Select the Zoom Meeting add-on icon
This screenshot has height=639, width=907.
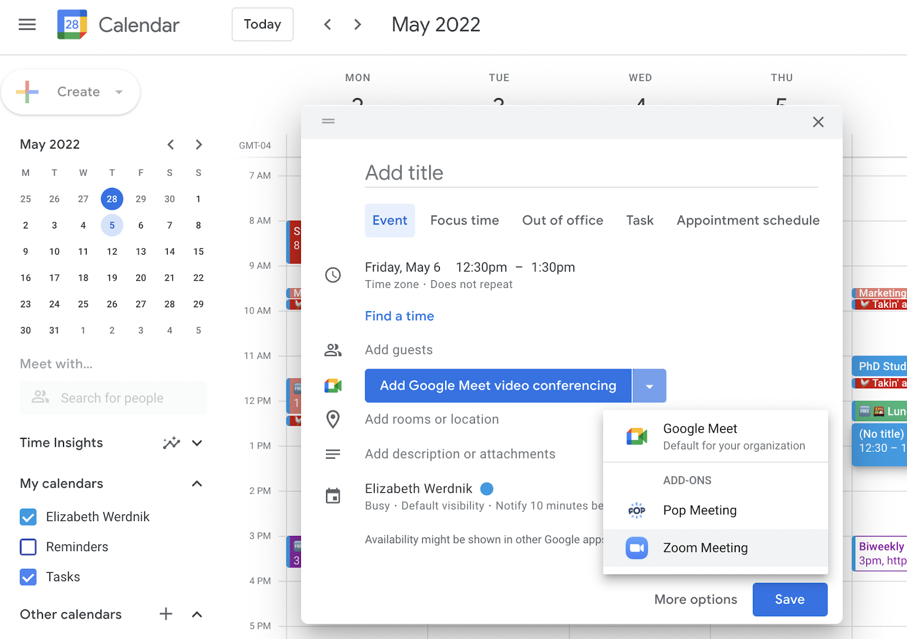coord(637,548)
